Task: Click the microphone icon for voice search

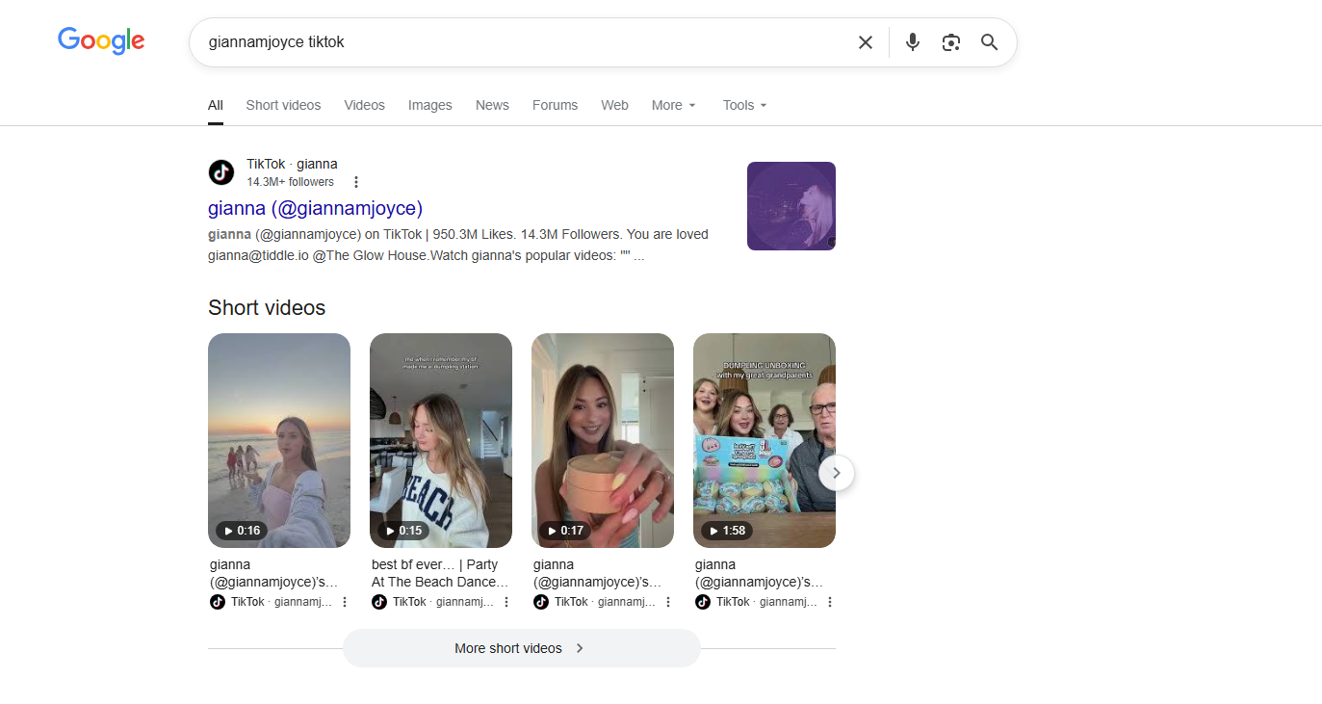Action: click(x=912, y=41)
